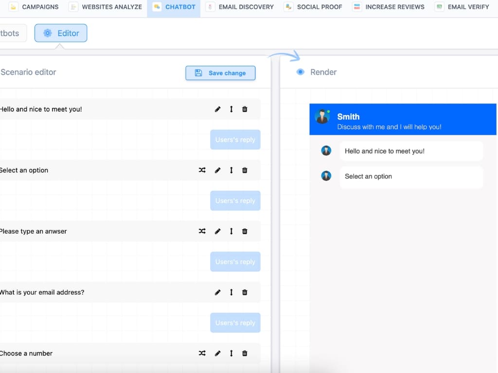Image resolution: width=498 pixels, height=373 pixels.
Task: Delete the 'Select an option' message
Action: [245, 170]
